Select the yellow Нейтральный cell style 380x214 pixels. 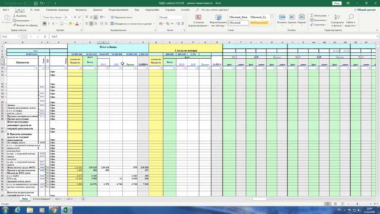pyautogui.click(x=259, y=23)
